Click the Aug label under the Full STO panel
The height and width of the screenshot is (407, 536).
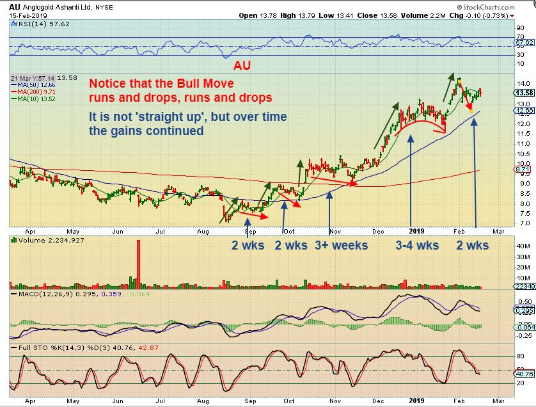tap(203, 401)
